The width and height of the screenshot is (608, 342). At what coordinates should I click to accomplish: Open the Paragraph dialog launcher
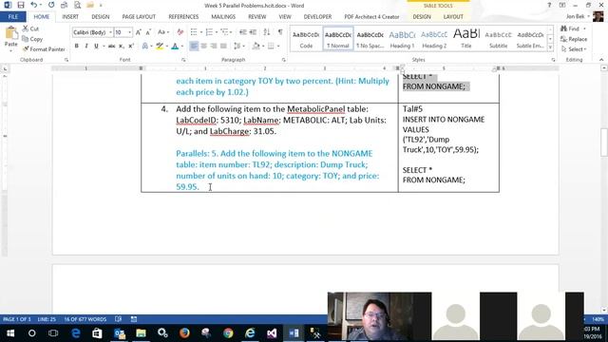283,60
